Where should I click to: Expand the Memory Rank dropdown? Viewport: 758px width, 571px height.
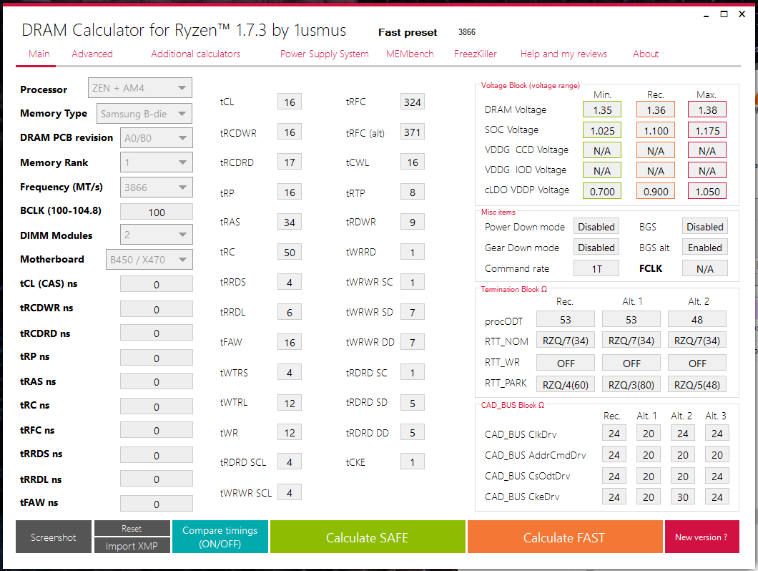point(156,162)
